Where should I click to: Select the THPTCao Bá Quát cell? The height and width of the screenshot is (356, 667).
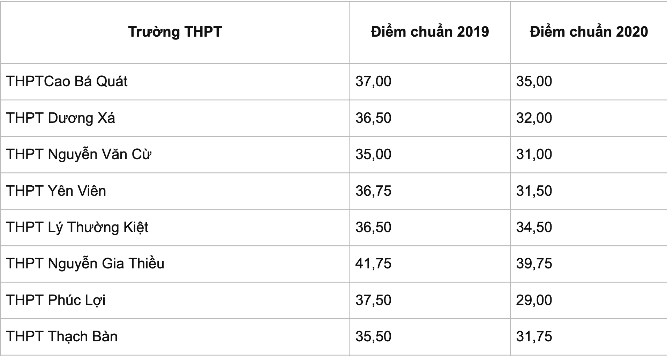point(67,81)
